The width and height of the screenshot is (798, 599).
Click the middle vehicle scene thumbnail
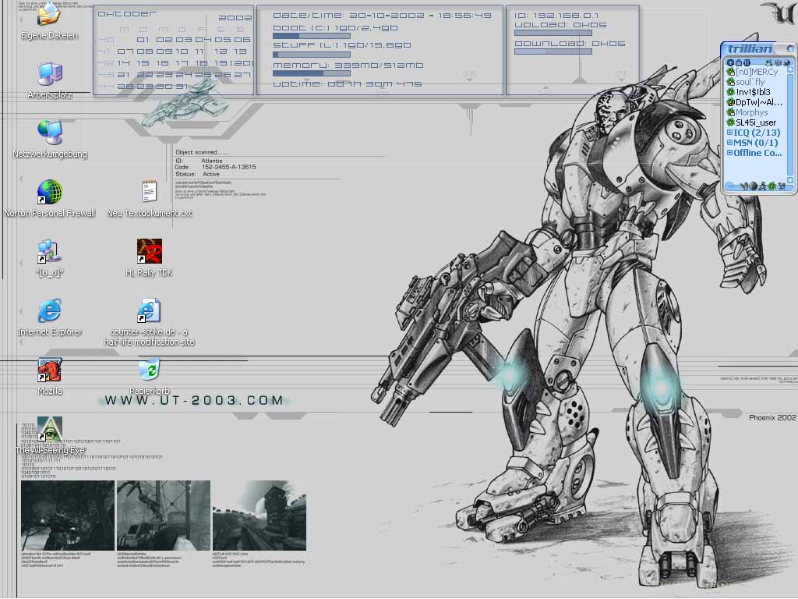coord(164,516)
